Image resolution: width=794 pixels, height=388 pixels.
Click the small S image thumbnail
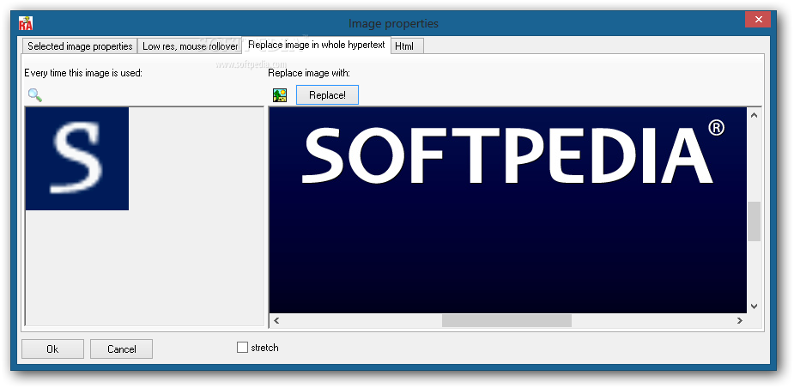(x=77, y=159)
